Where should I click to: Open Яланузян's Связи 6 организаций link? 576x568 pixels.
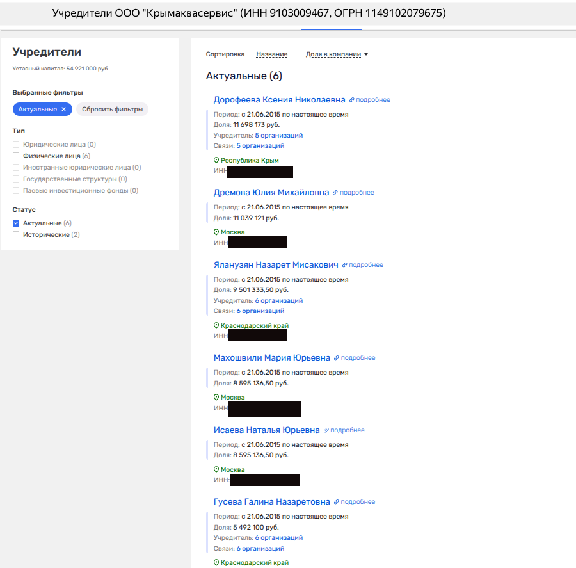pos(260,311)
